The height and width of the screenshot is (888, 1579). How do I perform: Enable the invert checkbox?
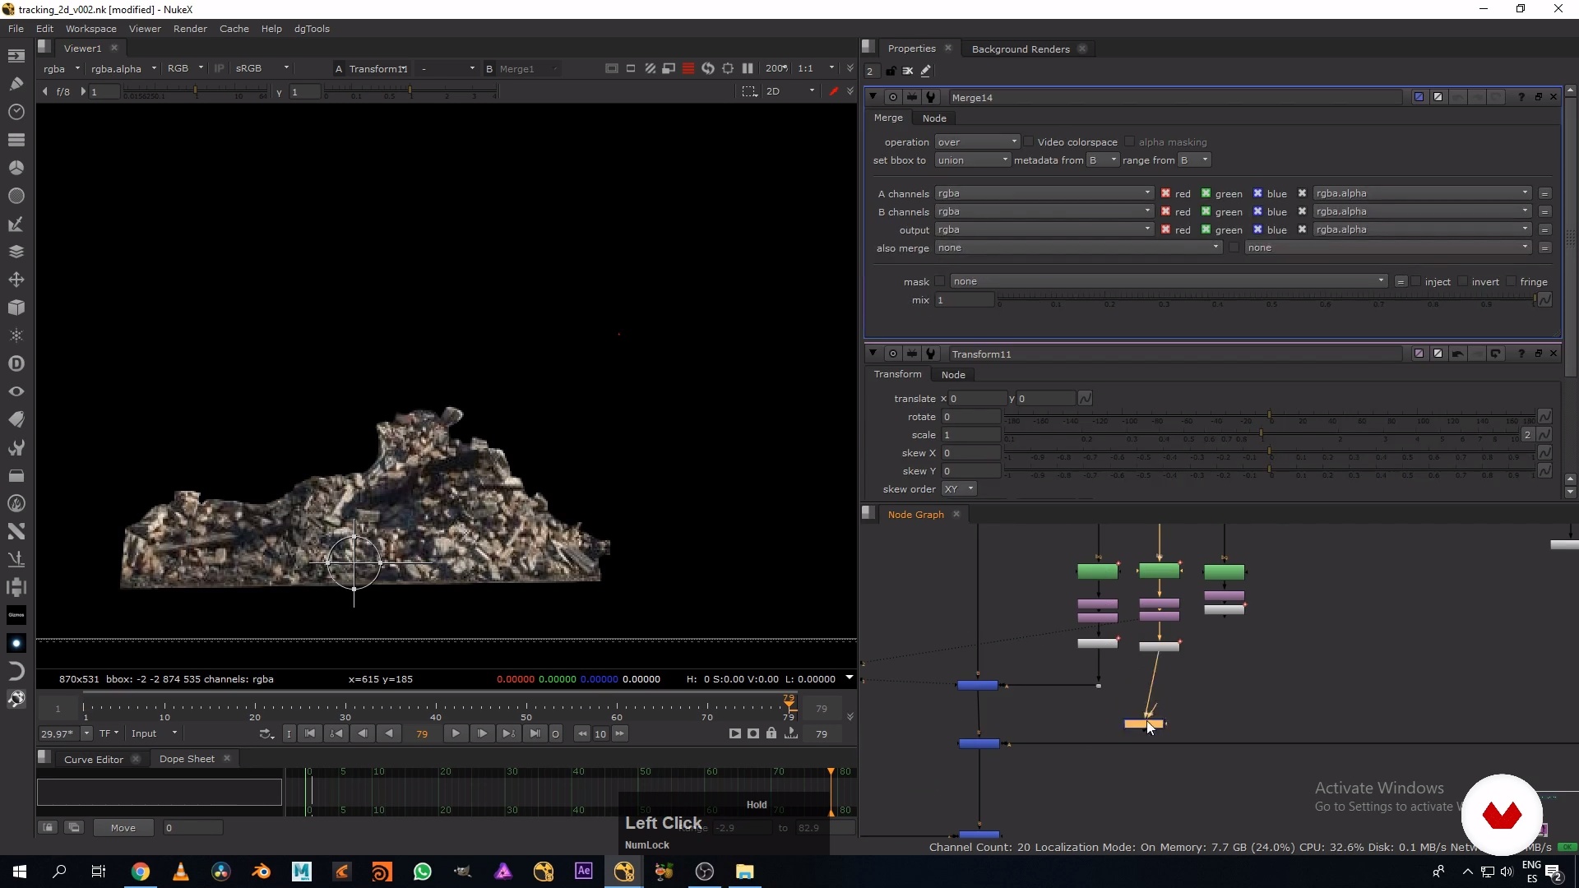click(x=1462, y=281)
